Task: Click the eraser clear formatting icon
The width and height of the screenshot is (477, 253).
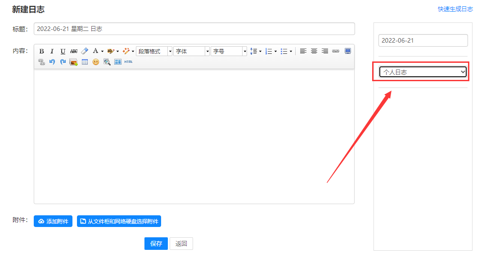Action: tap(85, 51)
